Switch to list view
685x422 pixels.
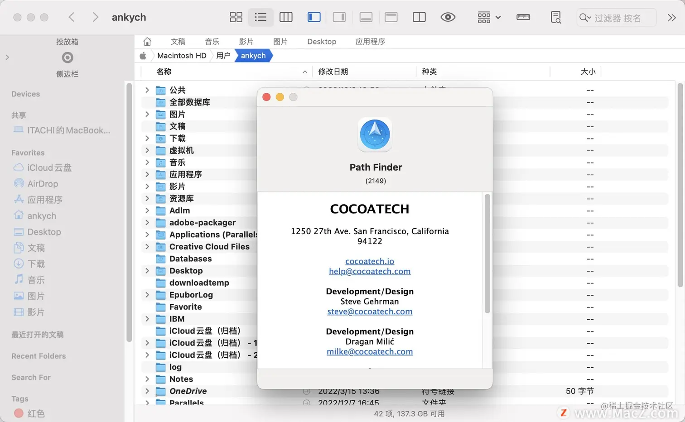coord(260,17)
